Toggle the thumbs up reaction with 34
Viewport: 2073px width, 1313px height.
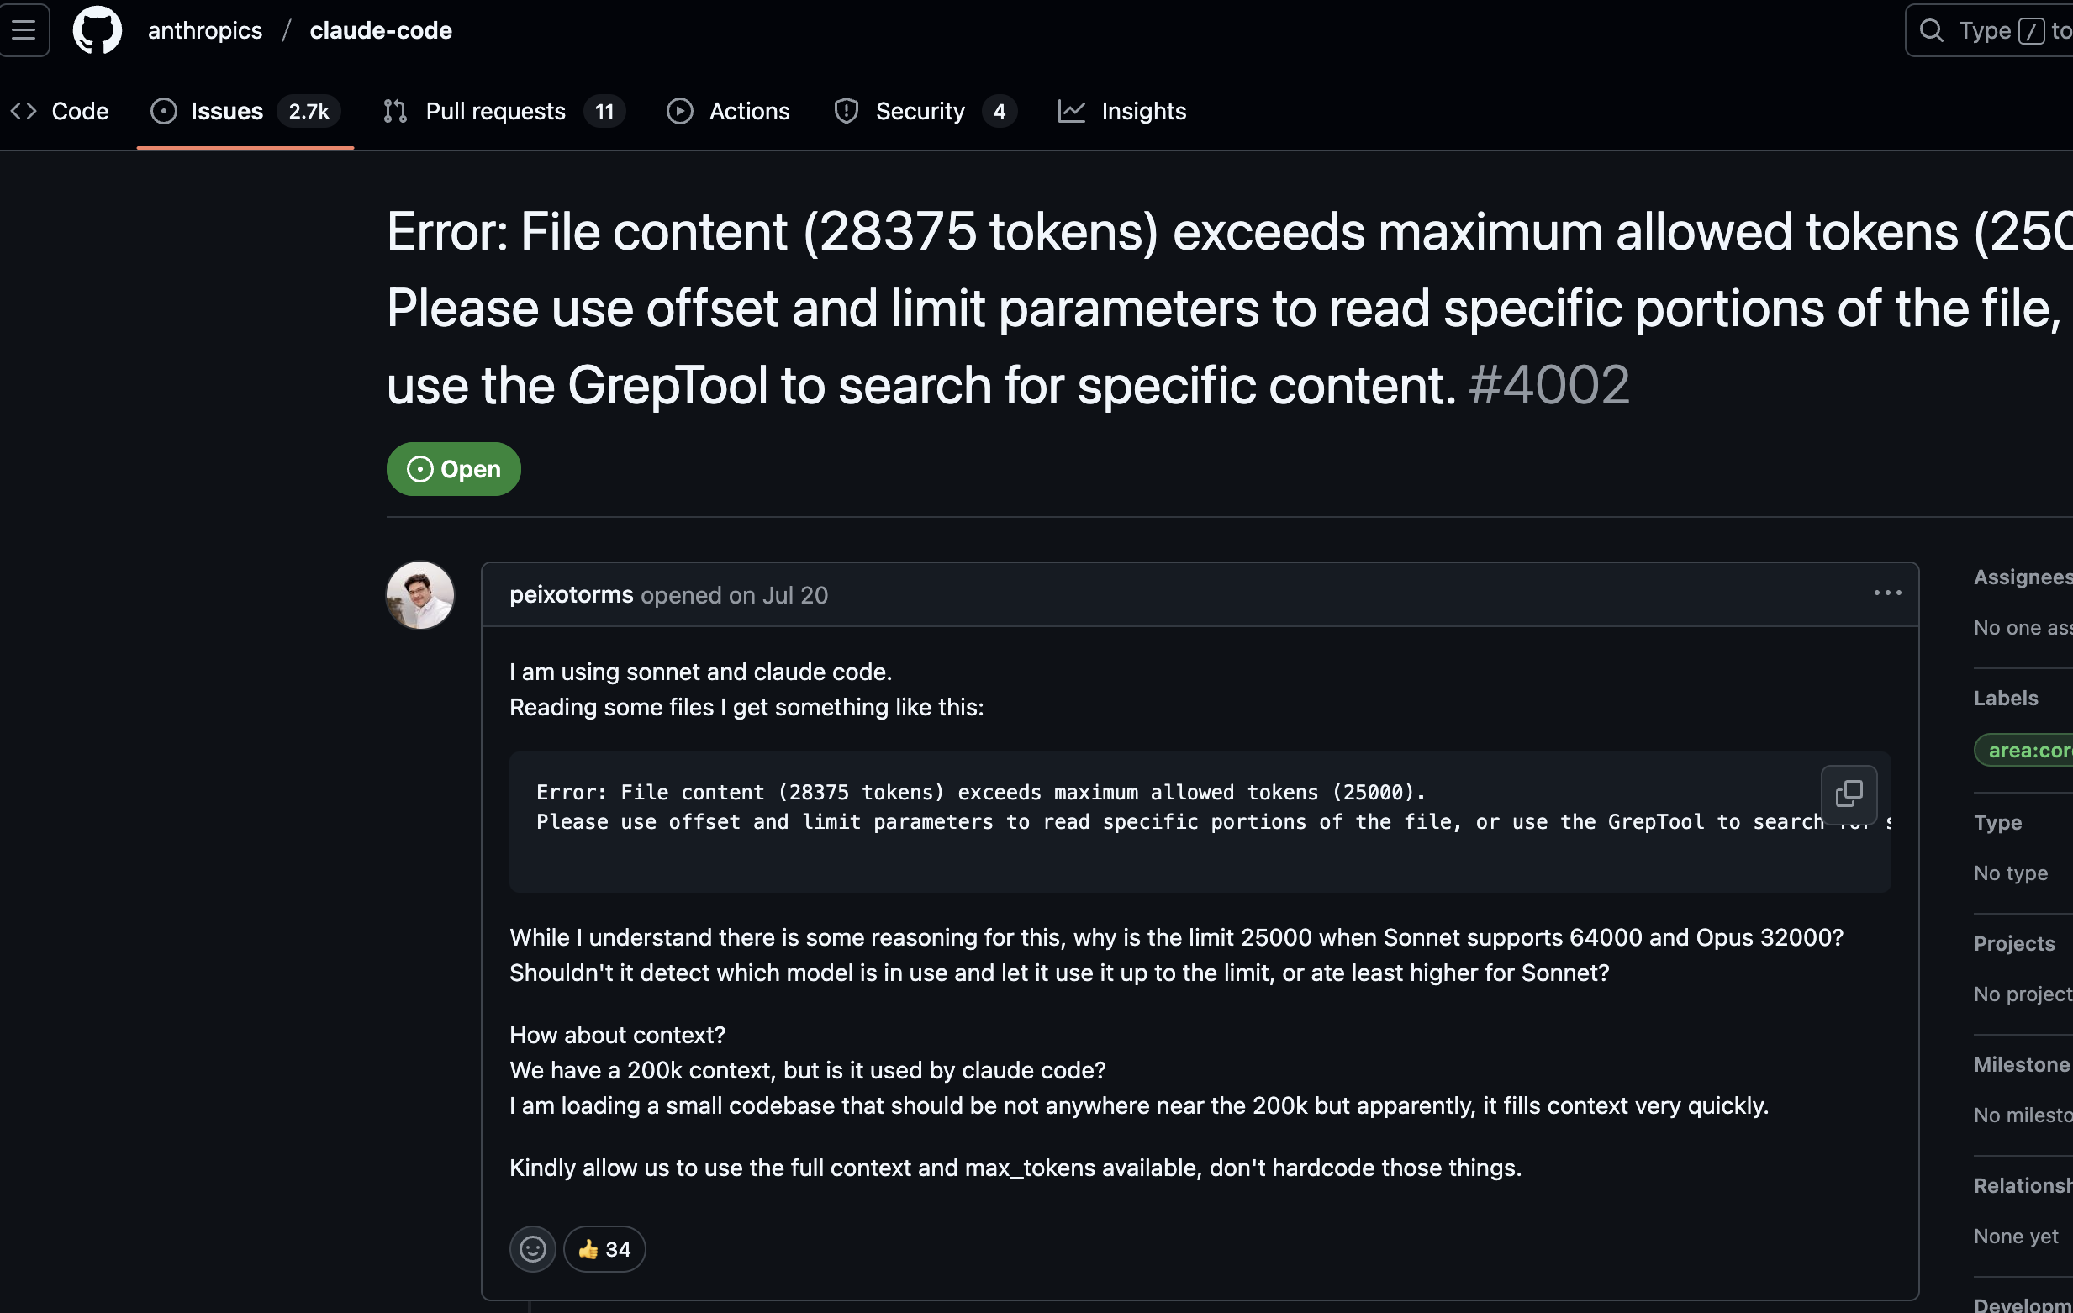click(604, 1248)
